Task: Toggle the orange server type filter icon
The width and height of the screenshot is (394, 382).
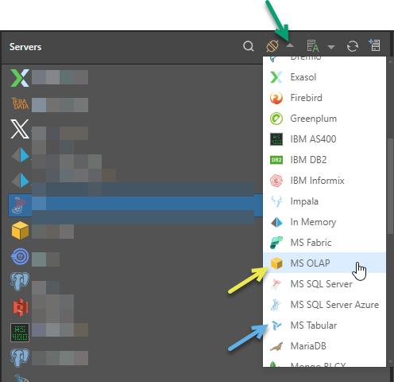Action: tap(272, 46)
